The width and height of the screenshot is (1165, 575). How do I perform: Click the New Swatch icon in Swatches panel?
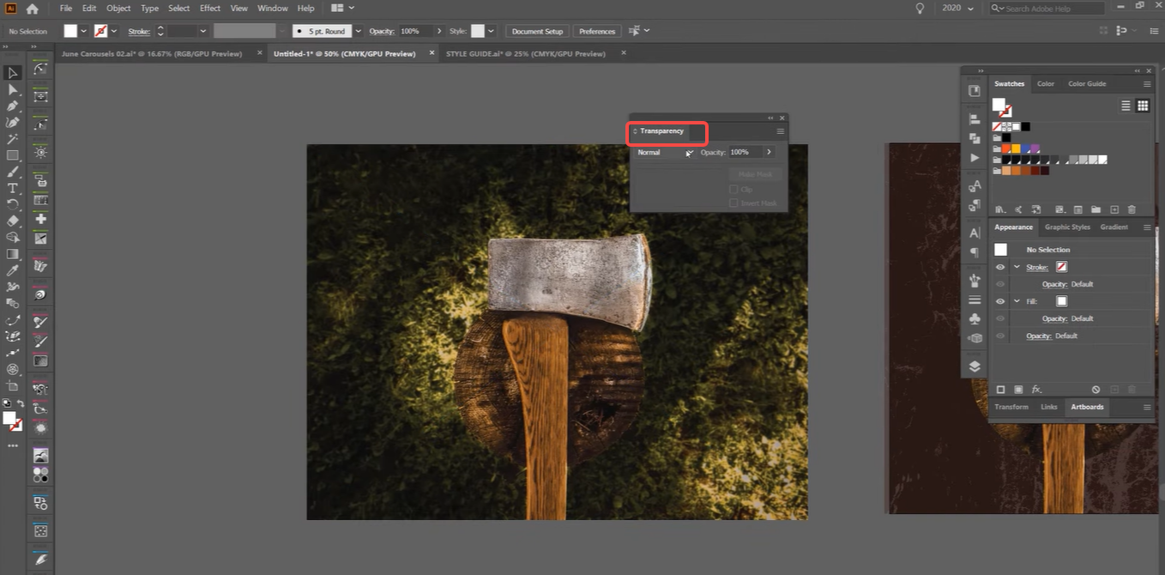pos(1114,209)
